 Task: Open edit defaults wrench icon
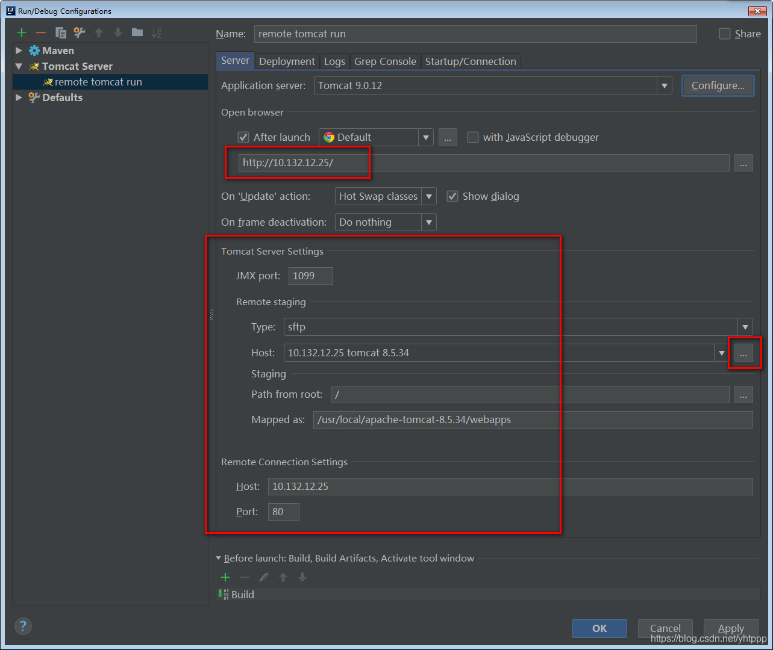point(80,32)
